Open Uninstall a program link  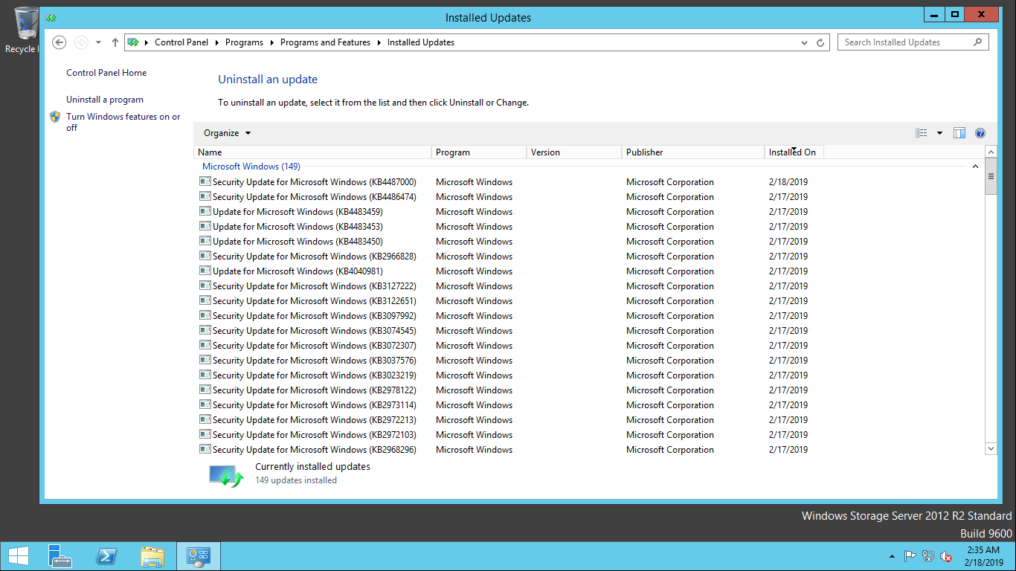pyautogui.click(x=105, y=100)
